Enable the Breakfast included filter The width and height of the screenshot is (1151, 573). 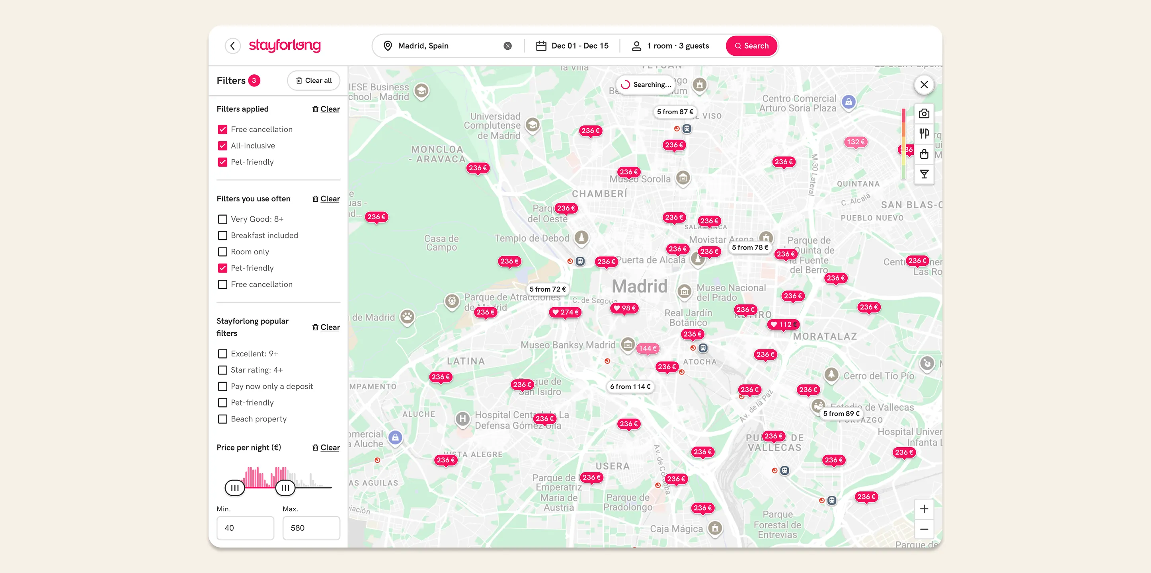point(222,235)
